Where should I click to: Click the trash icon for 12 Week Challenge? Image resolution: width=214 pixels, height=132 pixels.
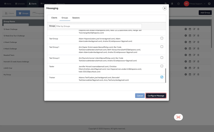tap(198, 29)
